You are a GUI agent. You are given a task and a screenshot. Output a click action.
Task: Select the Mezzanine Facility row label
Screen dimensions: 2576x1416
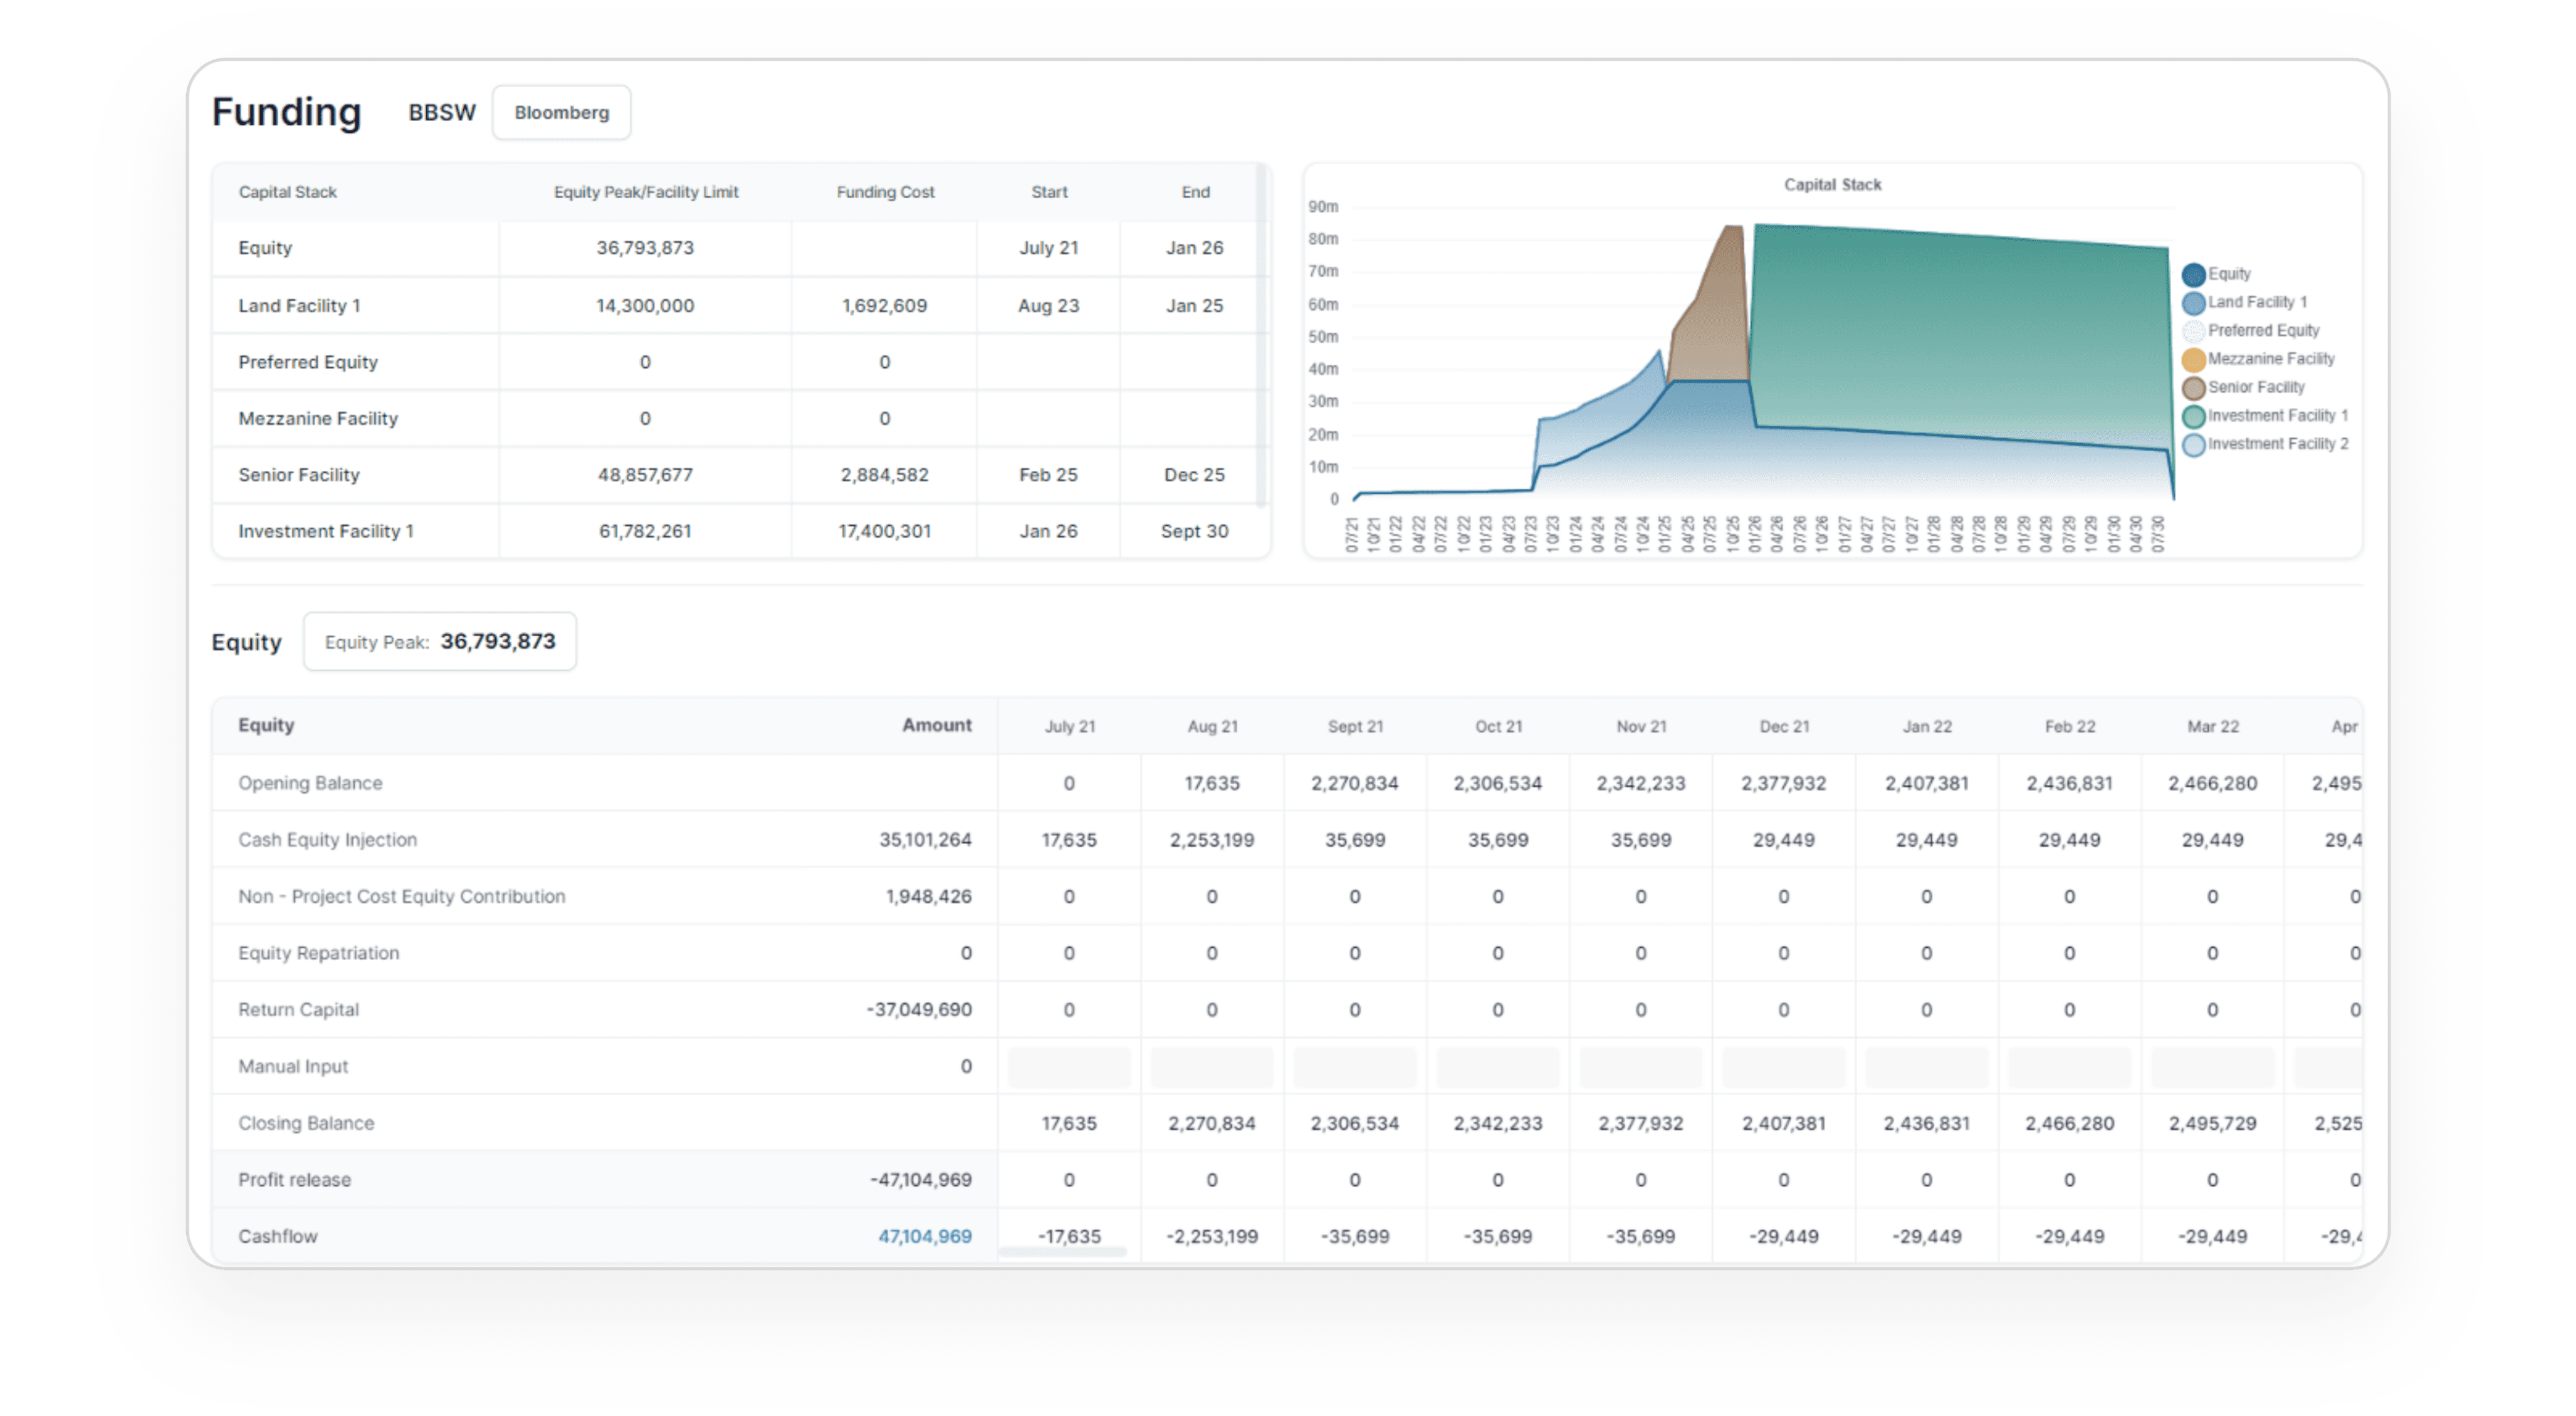point(318,418)
